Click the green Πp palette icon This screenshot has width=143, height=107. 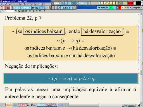(111, 8)
